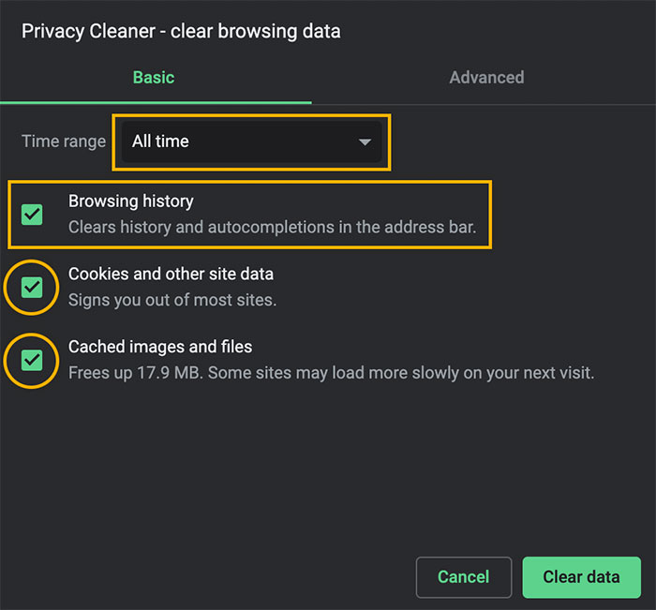Screen dimensions: 656x610
Task: Click the 'in the address bar' description ending
Action: coord(412,228)
